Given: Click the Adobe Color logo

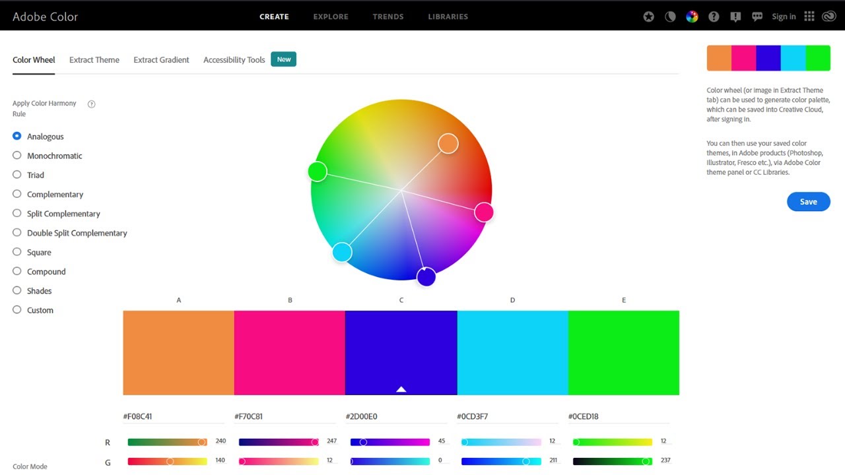Looking at the screenshot, I should 45,16.
